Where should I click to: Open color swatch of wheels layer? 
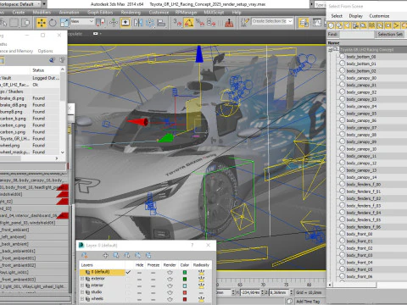(x=185, y=299)
